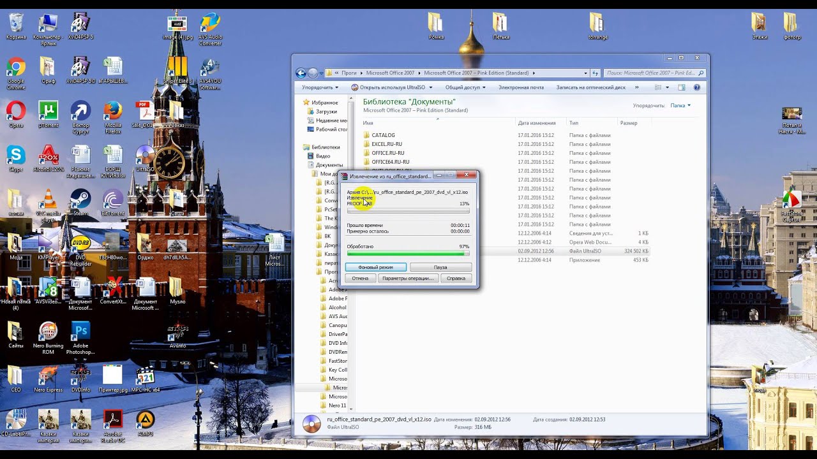Show hidden toolbar commands chevron
Image resolution: width=817 pixels, height=459 pixels.
pyautogui.click(x=636, y=87)
